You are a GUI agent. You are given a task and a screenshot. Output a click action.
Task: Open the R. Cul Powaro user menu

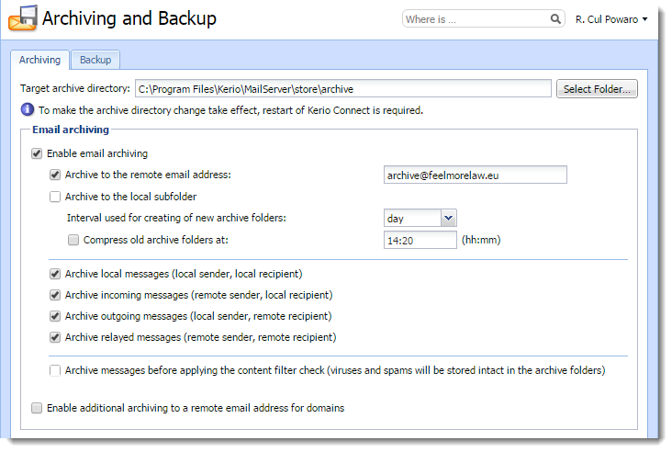611,19
